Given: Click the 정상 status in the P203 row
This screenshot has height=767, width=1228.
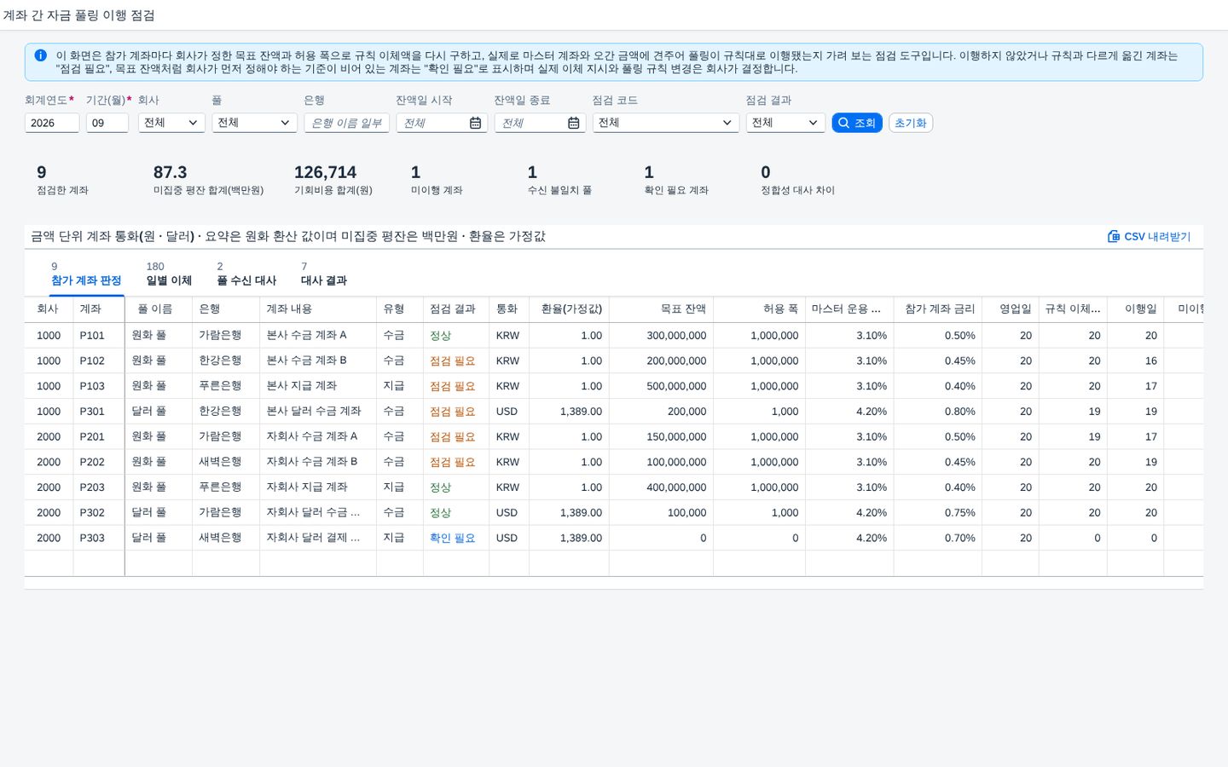Looking at the screenshot, I should click(440, 487).
